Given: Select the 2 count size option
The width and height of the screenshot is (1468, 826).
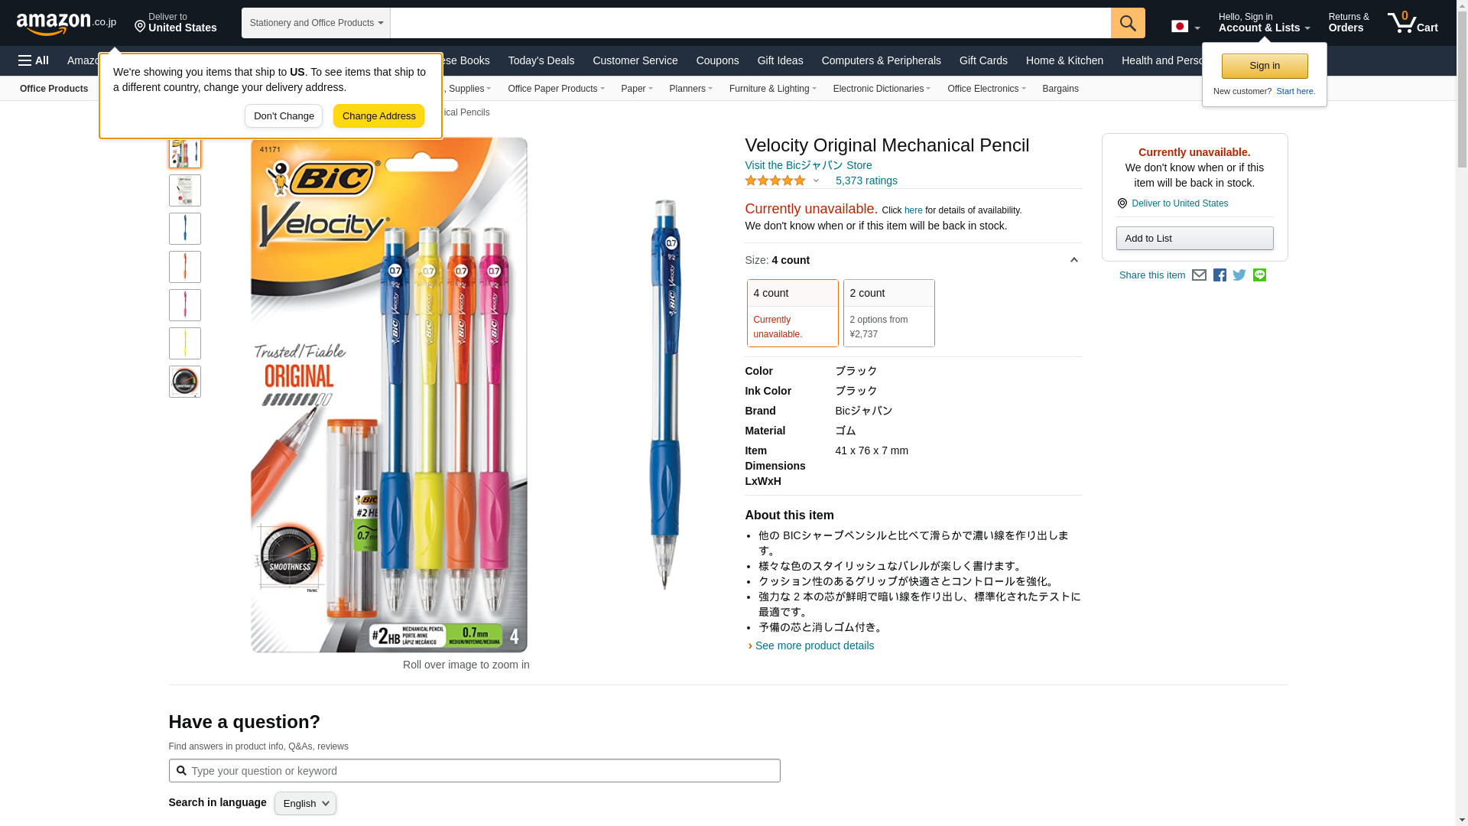Looking at the screenshot, I should [x=888, y=313].
